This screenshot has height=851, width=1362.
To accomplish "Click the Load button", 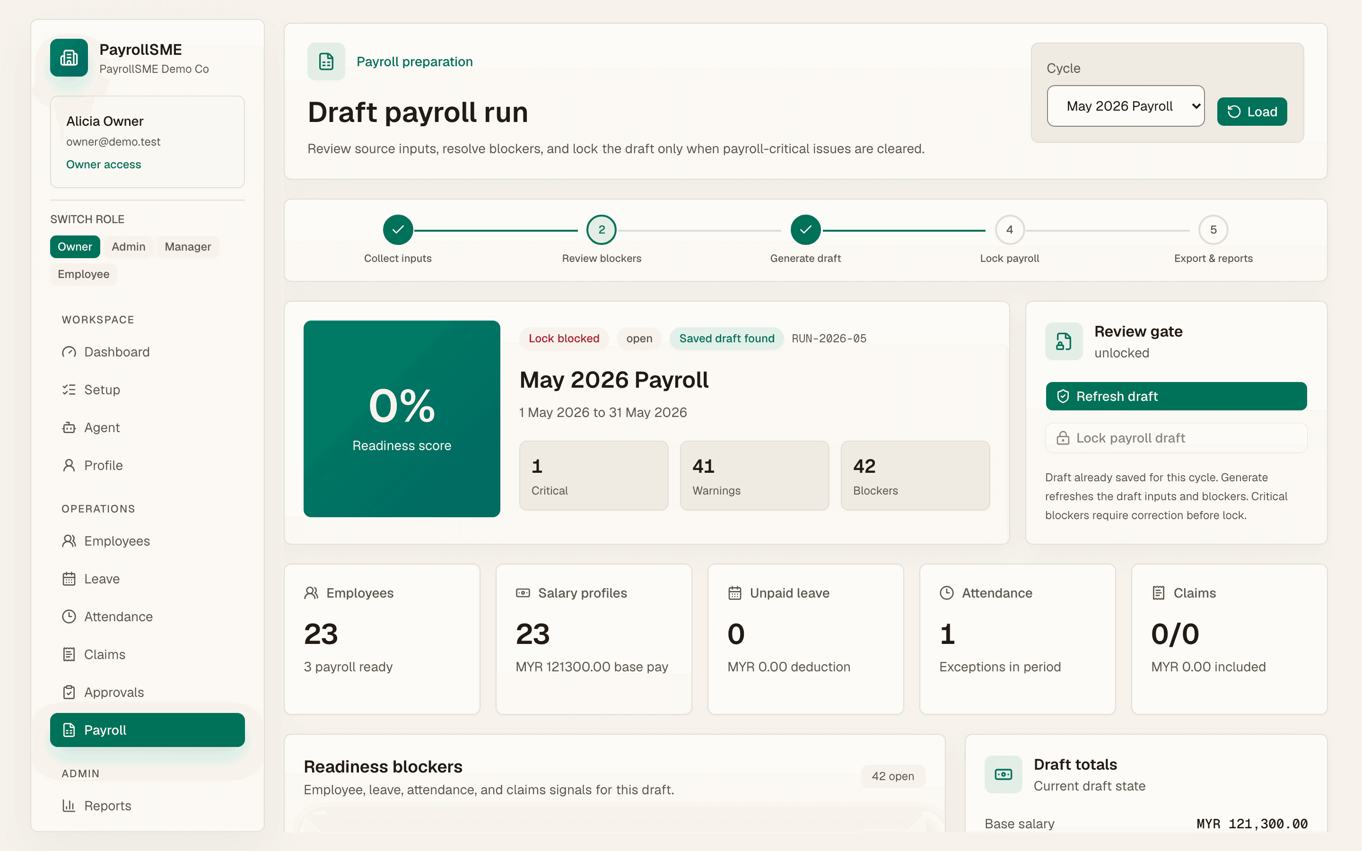I will pyautogui.click(x=1252, y=112).
